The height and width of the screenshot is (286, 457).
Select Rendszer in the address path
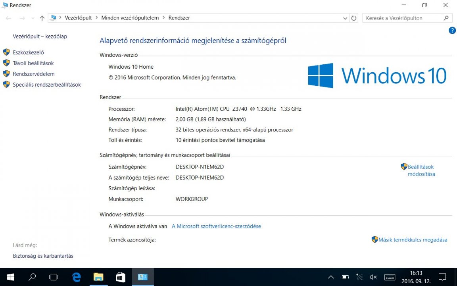179,18
